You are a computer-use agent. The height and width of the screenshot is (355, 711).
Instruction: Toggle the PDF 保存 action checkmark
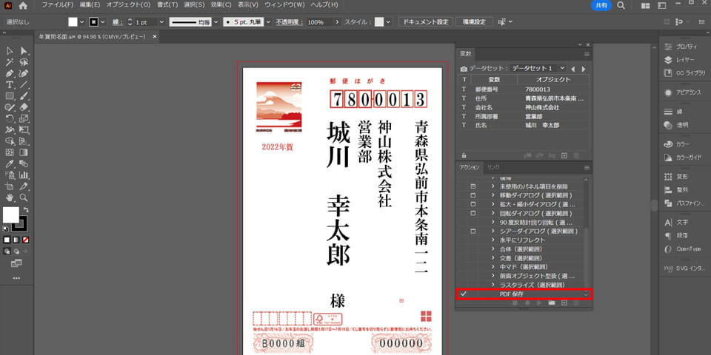click(x=464, y=294)
